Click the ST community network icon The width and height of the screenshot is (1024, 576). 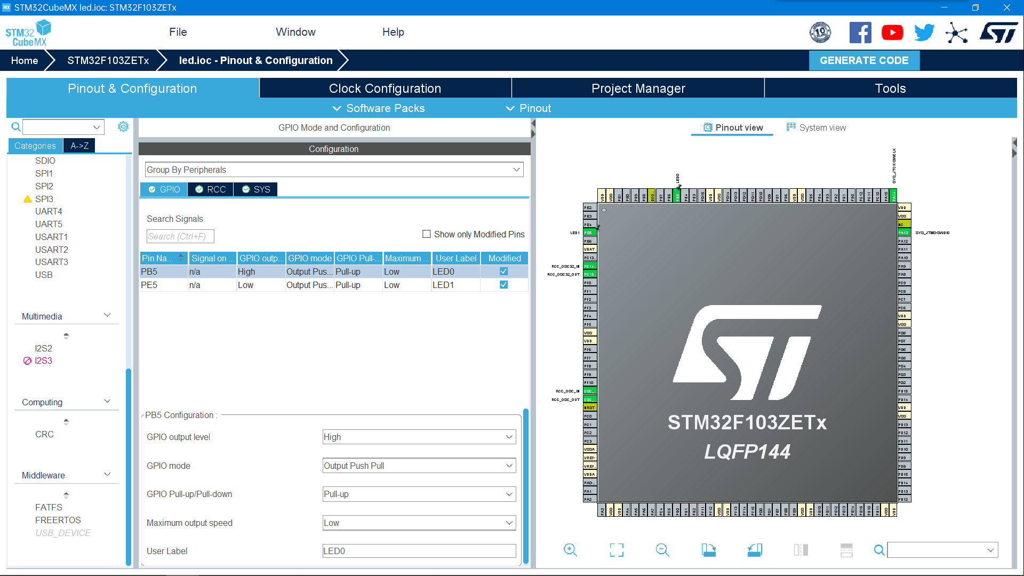coord(956,33)
